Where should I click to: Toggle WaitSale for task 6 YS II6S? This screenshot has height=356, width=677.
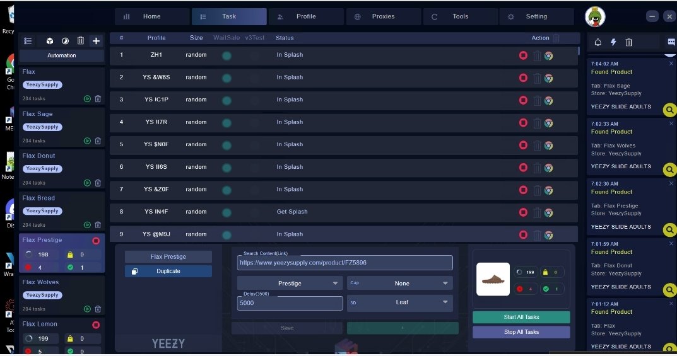click(227, 168)
